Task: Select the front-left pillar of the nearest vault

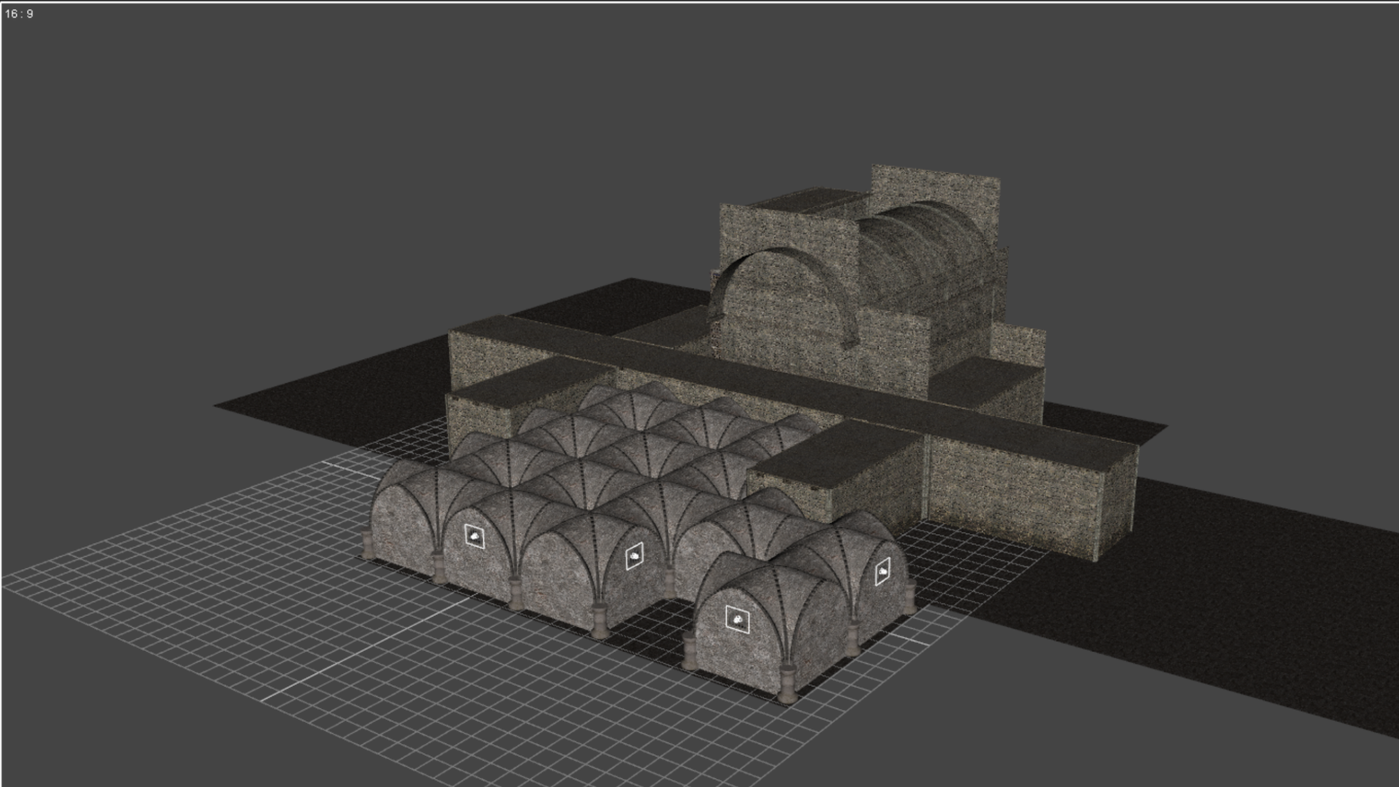Action: tap(689, 651)
